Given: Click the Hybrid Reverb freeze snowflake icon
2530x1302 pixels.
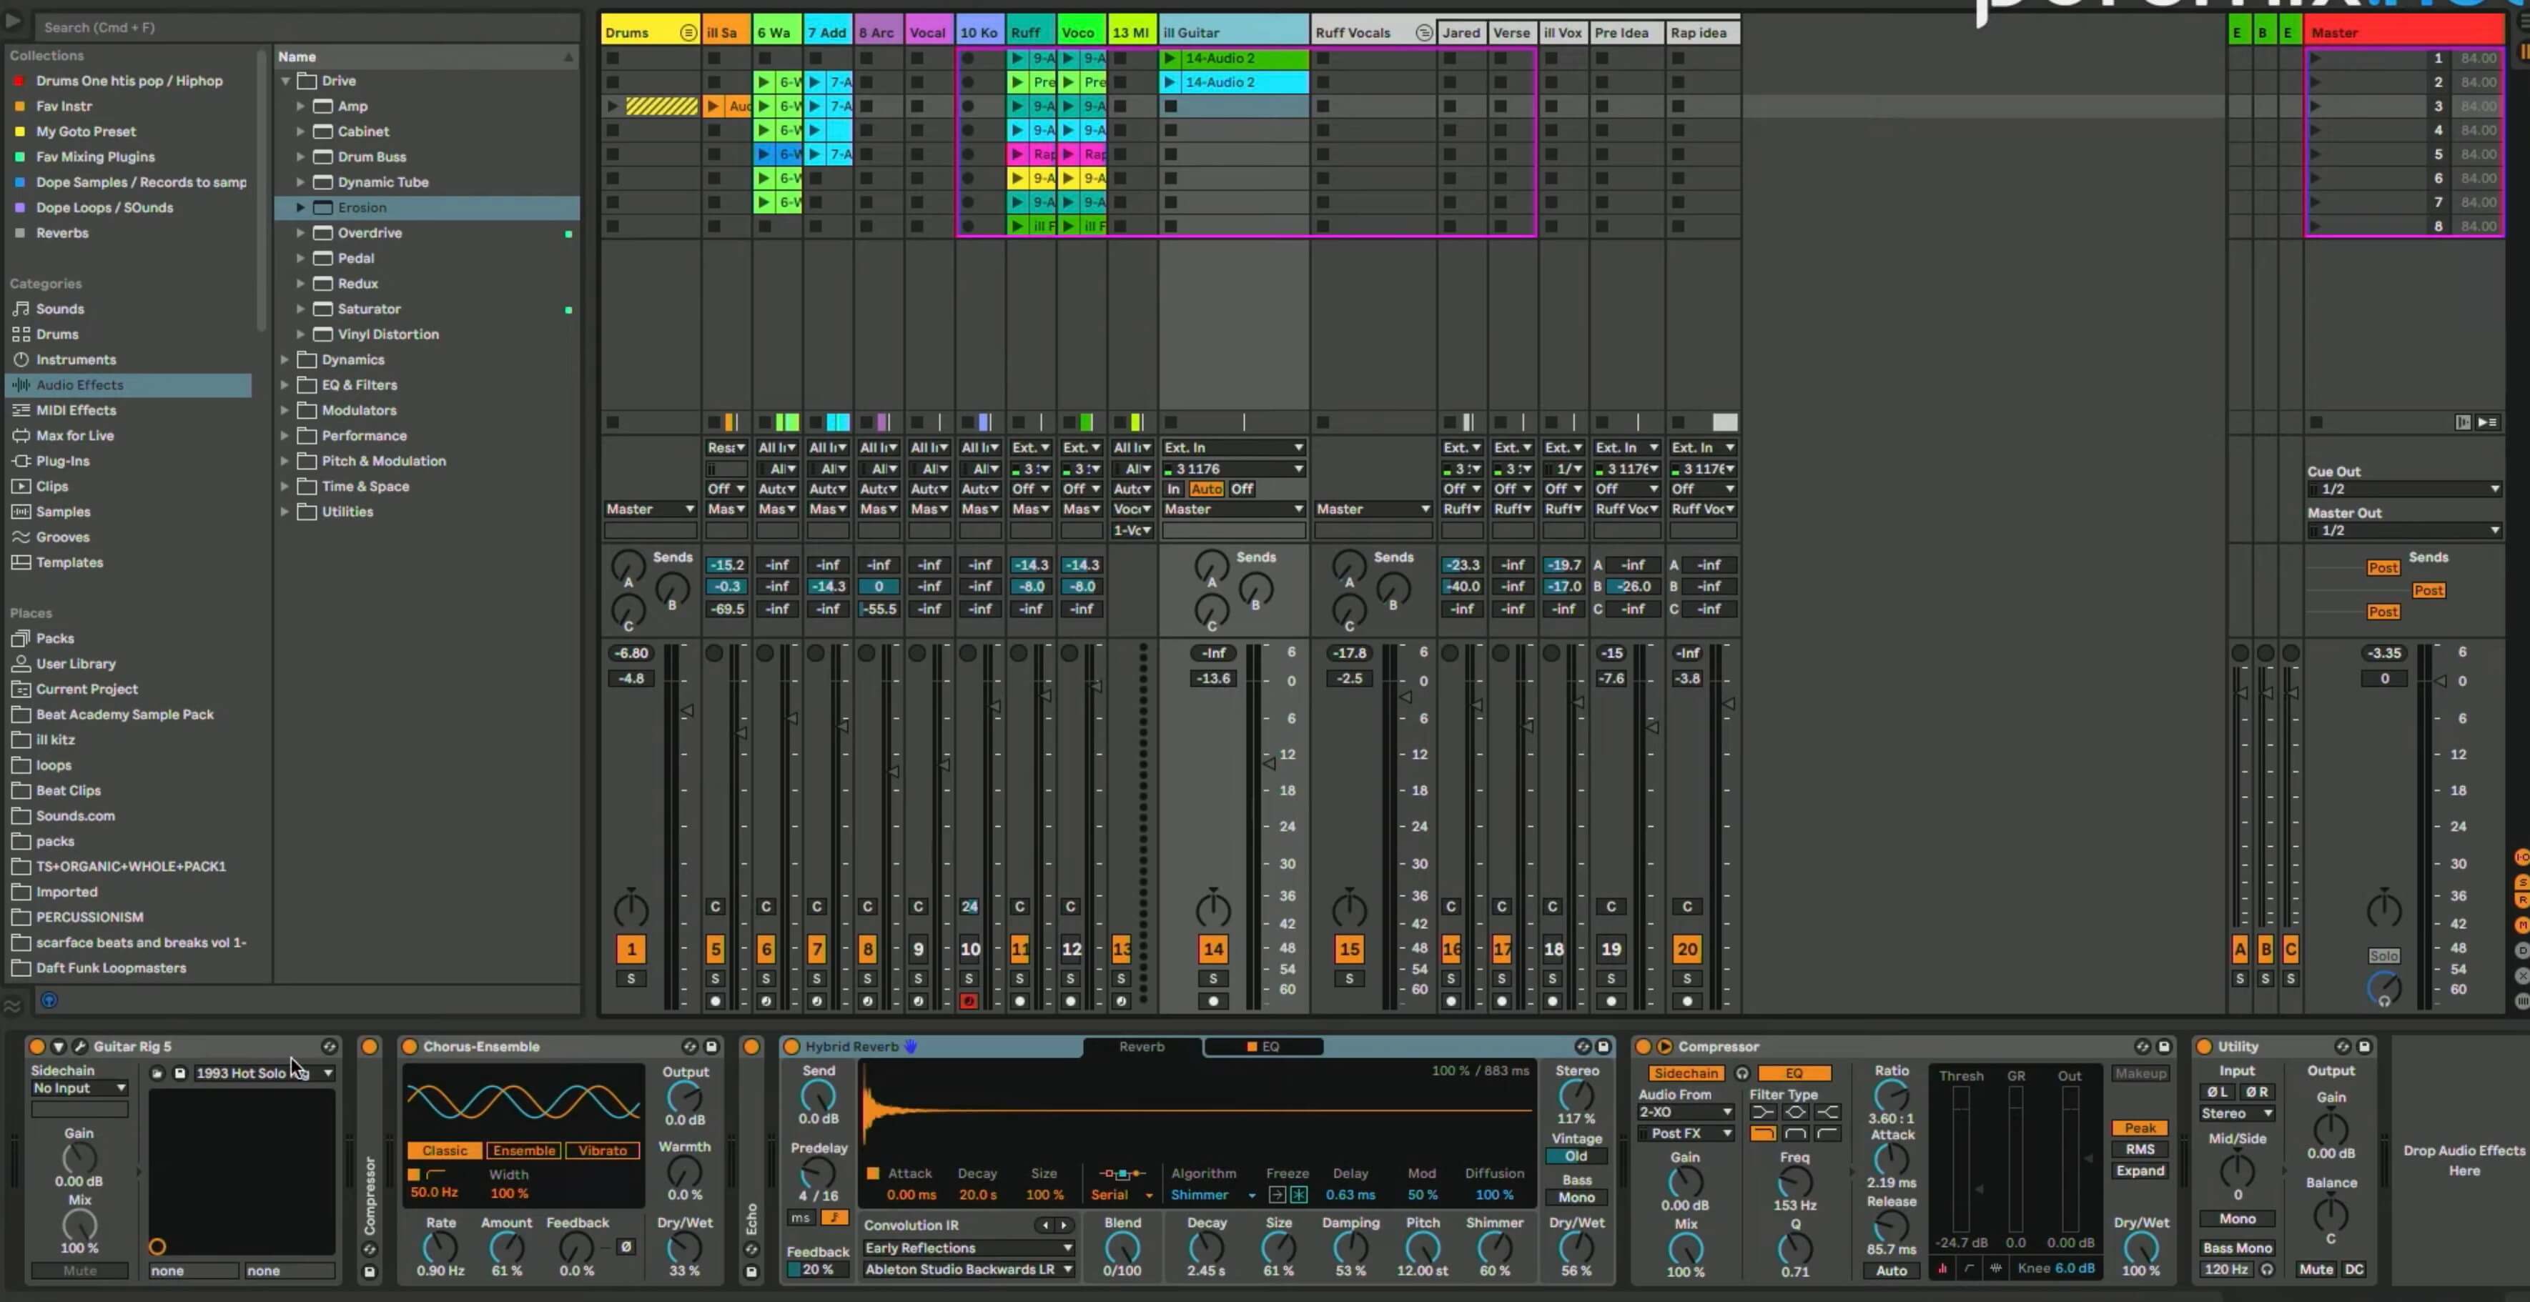Looking at the screenshot, I should 1298,1194.
